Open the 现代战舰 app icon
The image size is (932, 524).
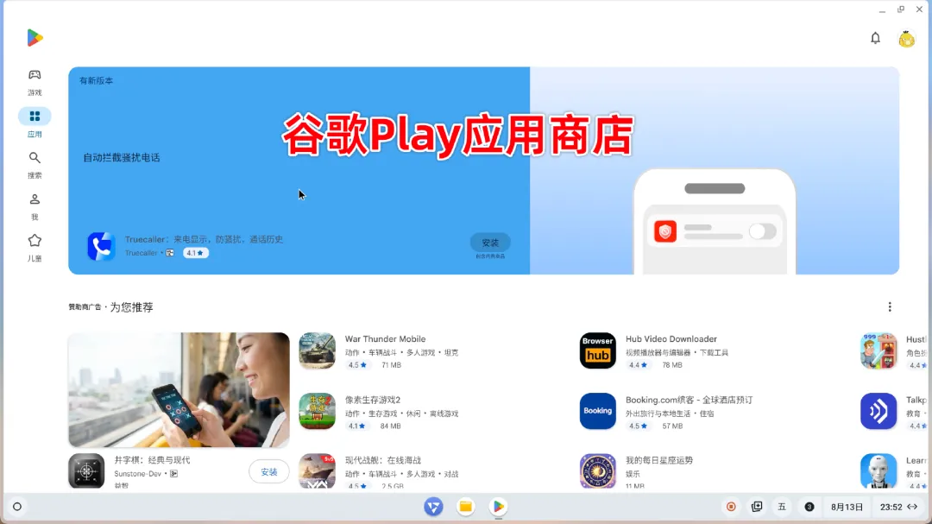coord(317,471)
